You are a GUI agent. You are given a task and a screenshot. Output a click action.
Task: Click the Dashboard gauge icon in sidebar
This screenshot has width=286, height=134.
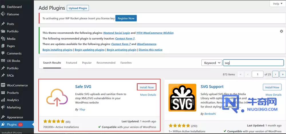[x=3, y=7]
